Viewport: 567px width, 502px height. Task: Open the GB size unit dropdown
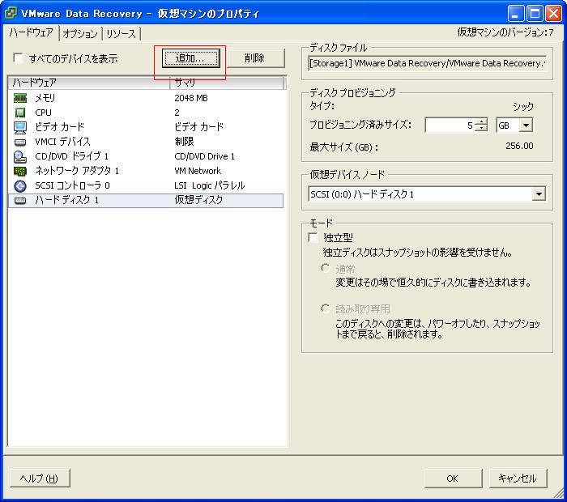(526, 125)
